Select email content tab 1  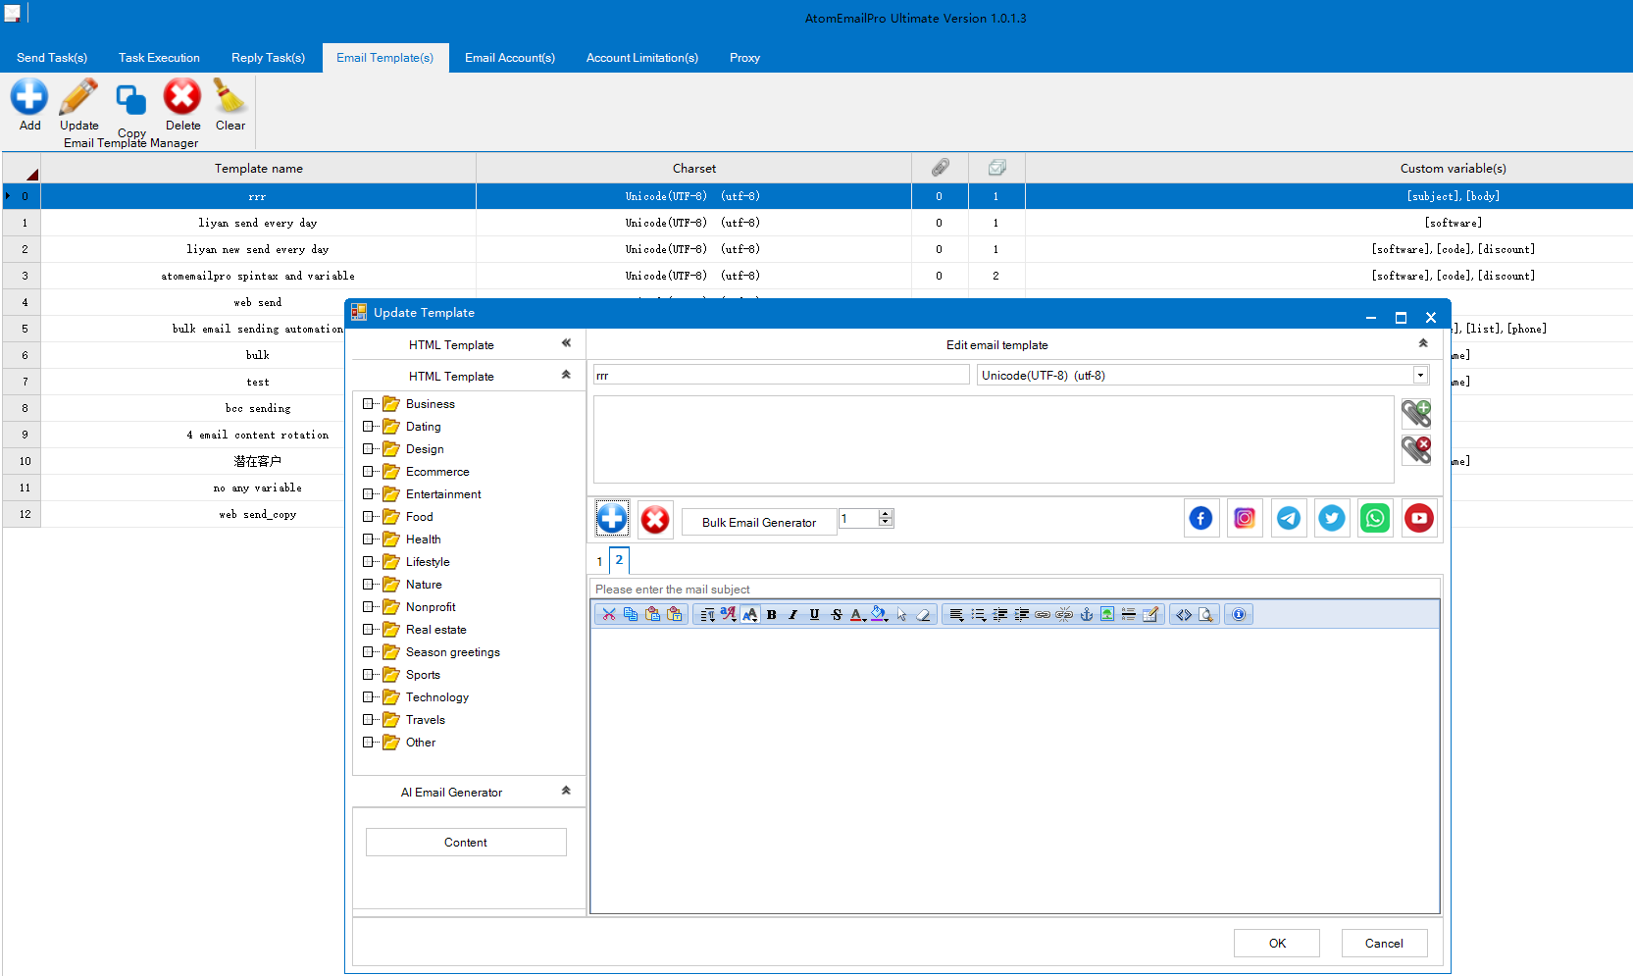pos(599,561)
